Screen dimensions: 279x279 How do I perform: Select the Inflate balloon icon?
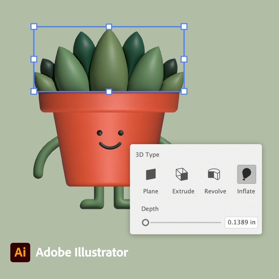tap(247, 174)
